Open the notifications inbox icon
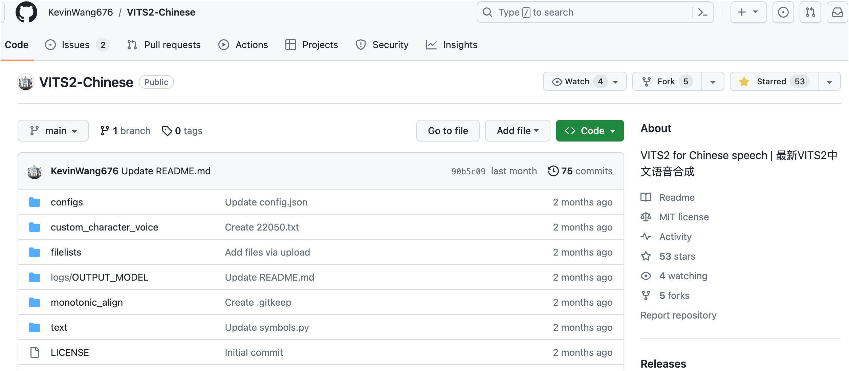Screen dimensions: 849x371 [837, 13]
